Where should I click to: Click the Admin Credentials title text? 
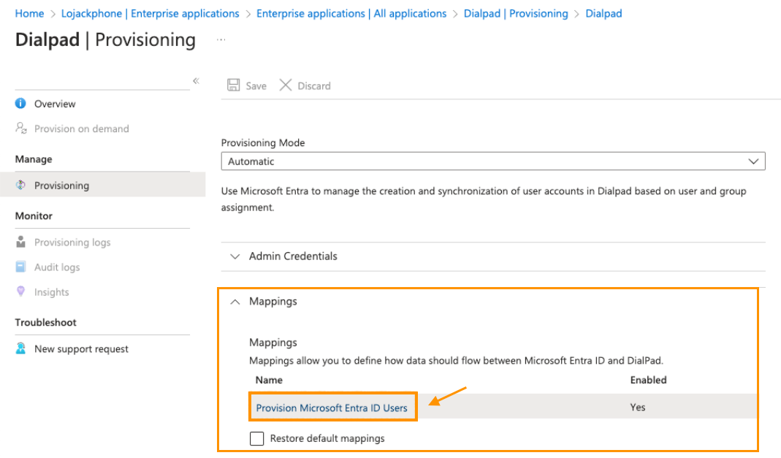coord(293,256)
